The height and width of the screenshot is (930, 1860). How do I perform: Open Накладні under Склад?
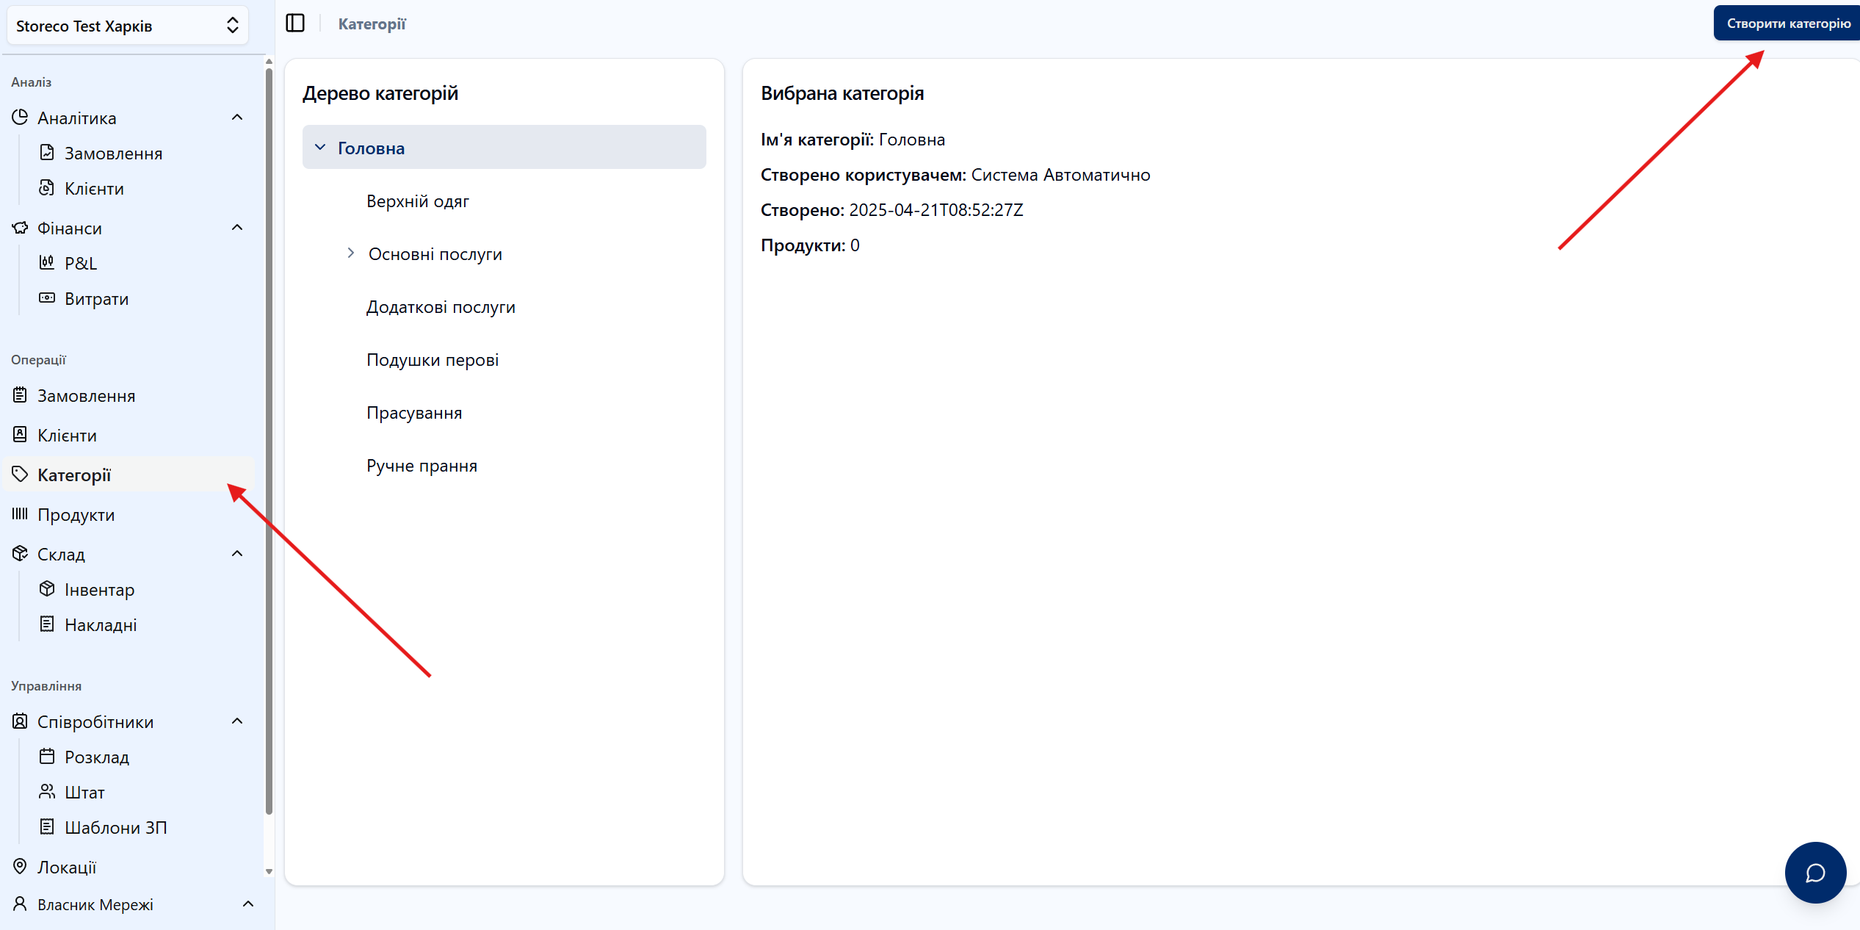pos(101,625)
